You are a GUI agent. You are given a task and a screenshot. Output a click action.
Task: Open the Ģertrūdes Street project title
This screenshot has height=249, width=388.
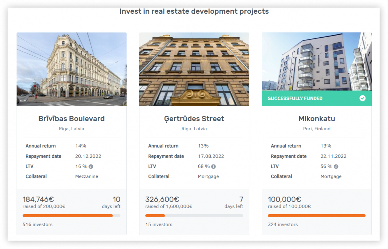[194, 119]
